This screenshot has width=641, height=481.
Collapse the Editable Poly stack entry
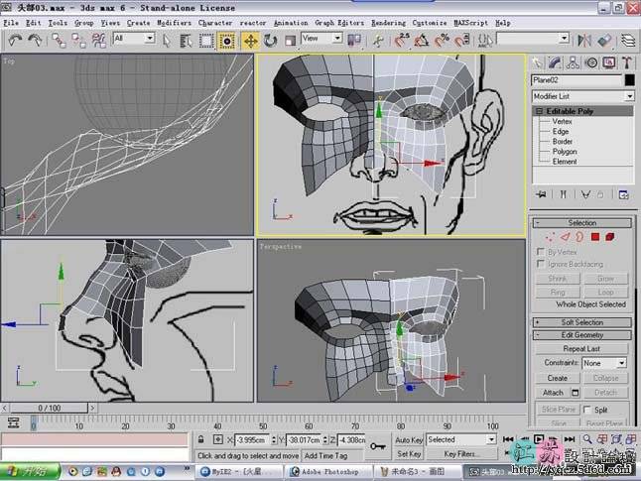tap(539, 111)
